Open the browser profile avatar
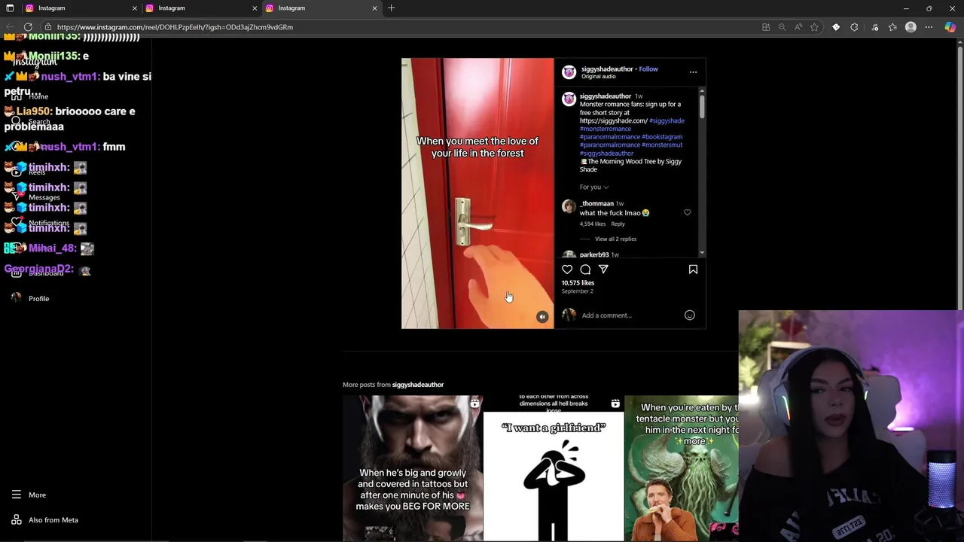 911,27
